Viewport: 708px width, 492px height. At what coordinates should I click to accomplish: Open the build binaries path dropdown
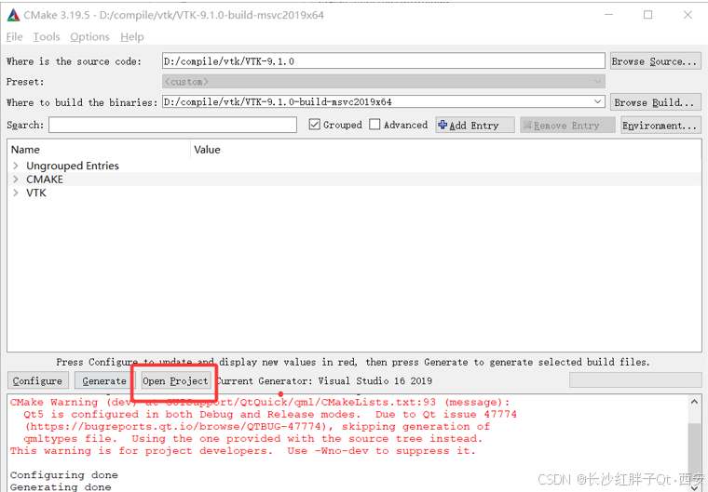tap(598, 102)
